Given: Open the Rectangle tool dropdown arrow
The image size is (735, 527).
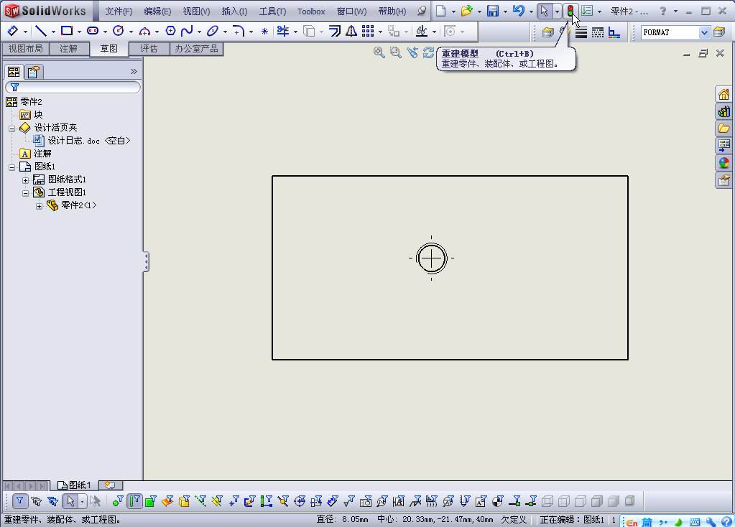Looking at the screenshot, I should [x=79, y=32].
